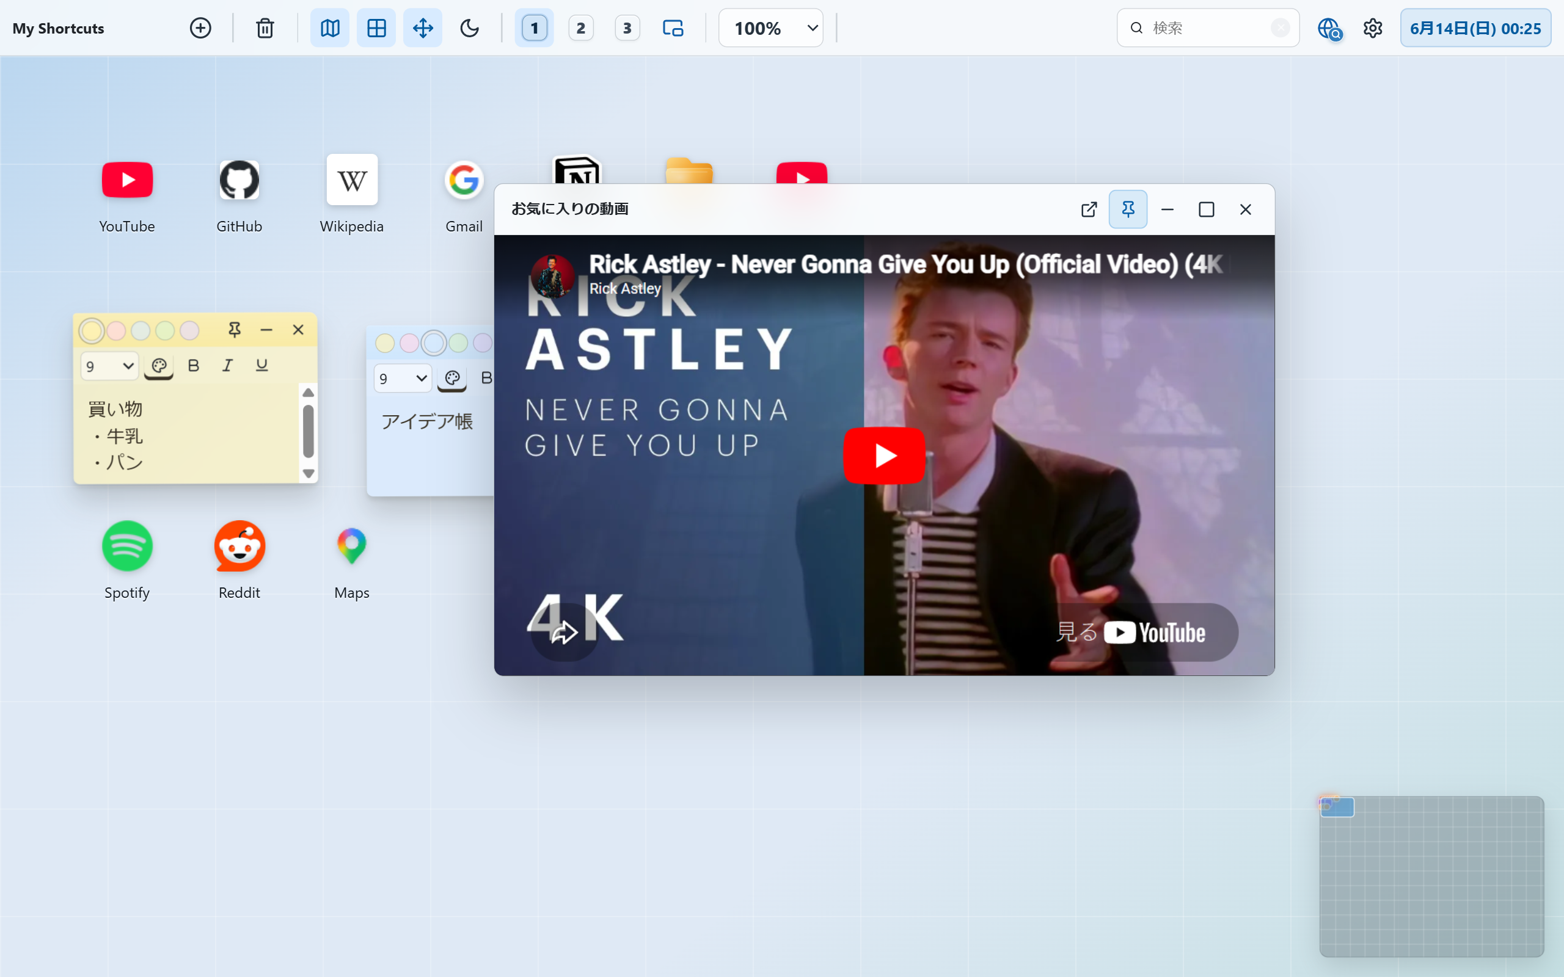
Task: Open video window in external tab
Action: (x=1089, y=209)
